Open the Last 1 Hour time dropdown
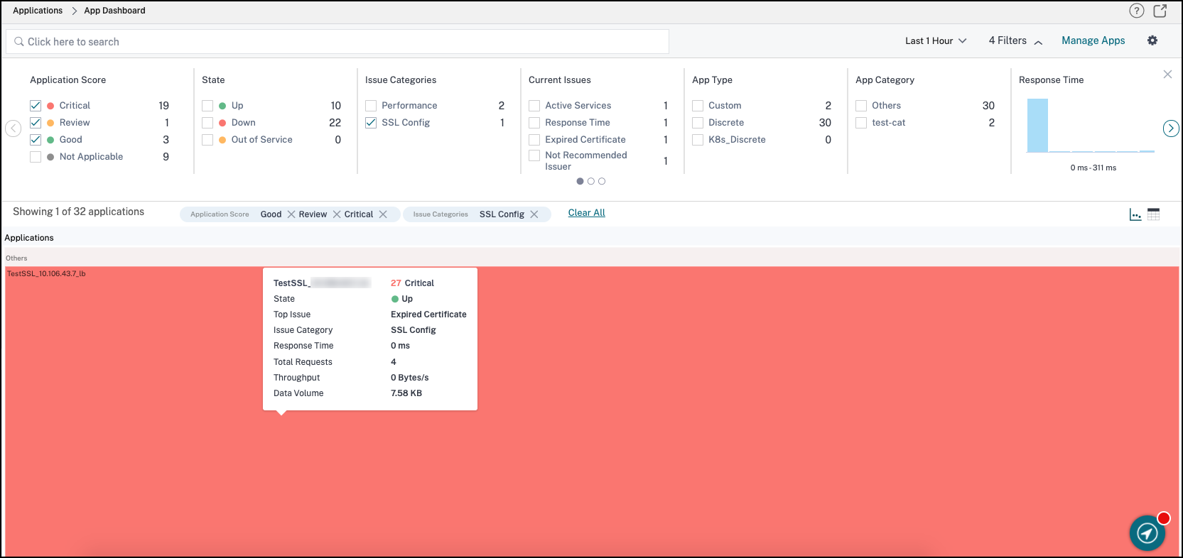The height and width of the screenshot is (558, 1183). [935, 41]
